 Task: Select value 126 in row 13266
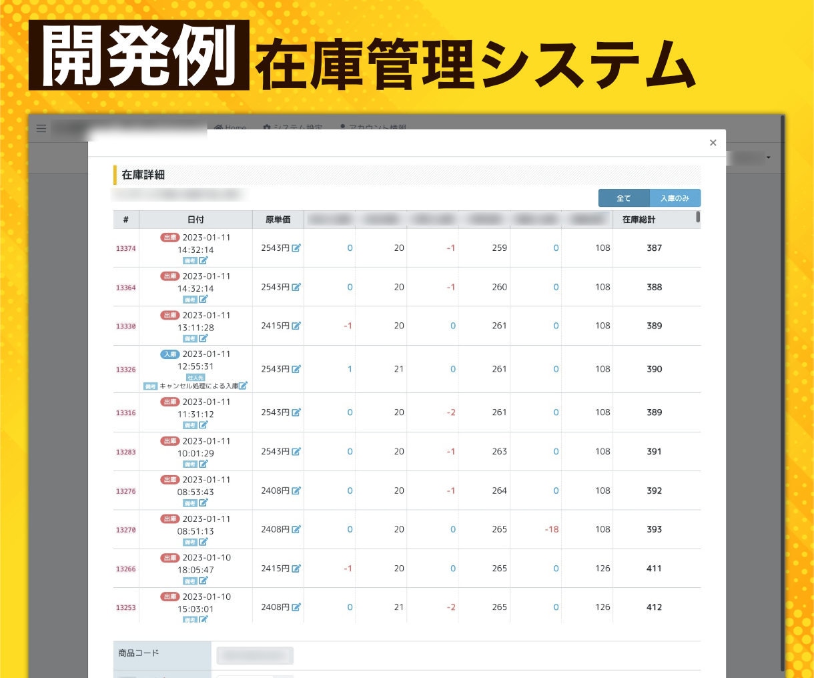[603, 569]
